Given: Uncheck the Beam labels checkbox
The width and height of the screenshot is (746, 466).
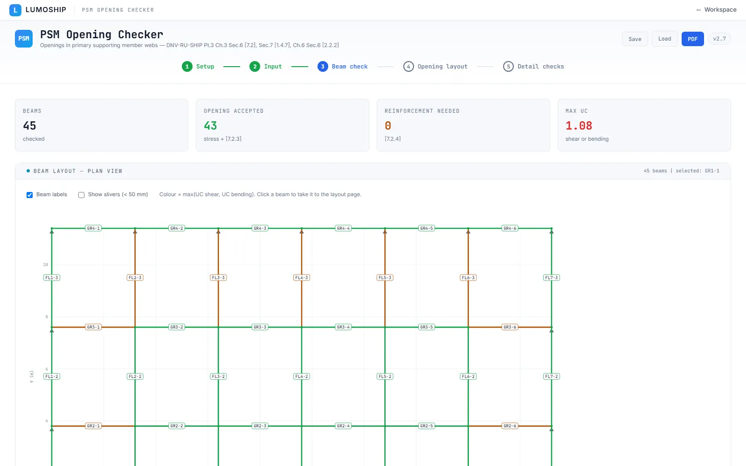Looking at the screenshot, I should pos(29,195).
